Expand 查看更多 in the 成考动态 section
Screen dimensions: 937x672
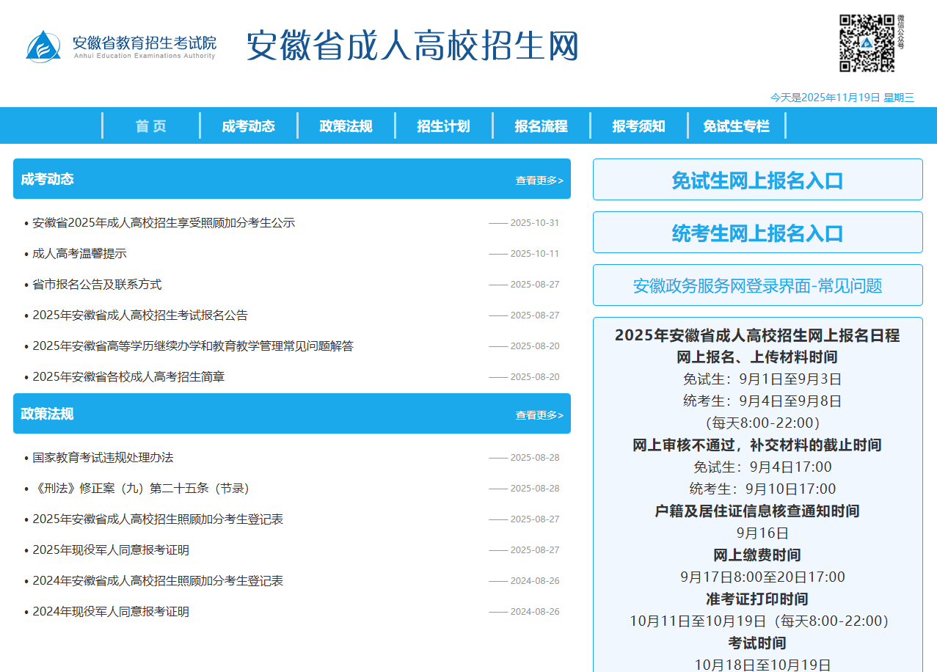[x=539, y=180]
